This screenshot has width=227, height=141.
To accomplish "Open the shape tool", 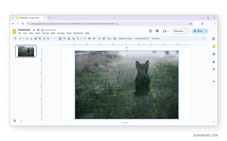I will coord(73,39).
